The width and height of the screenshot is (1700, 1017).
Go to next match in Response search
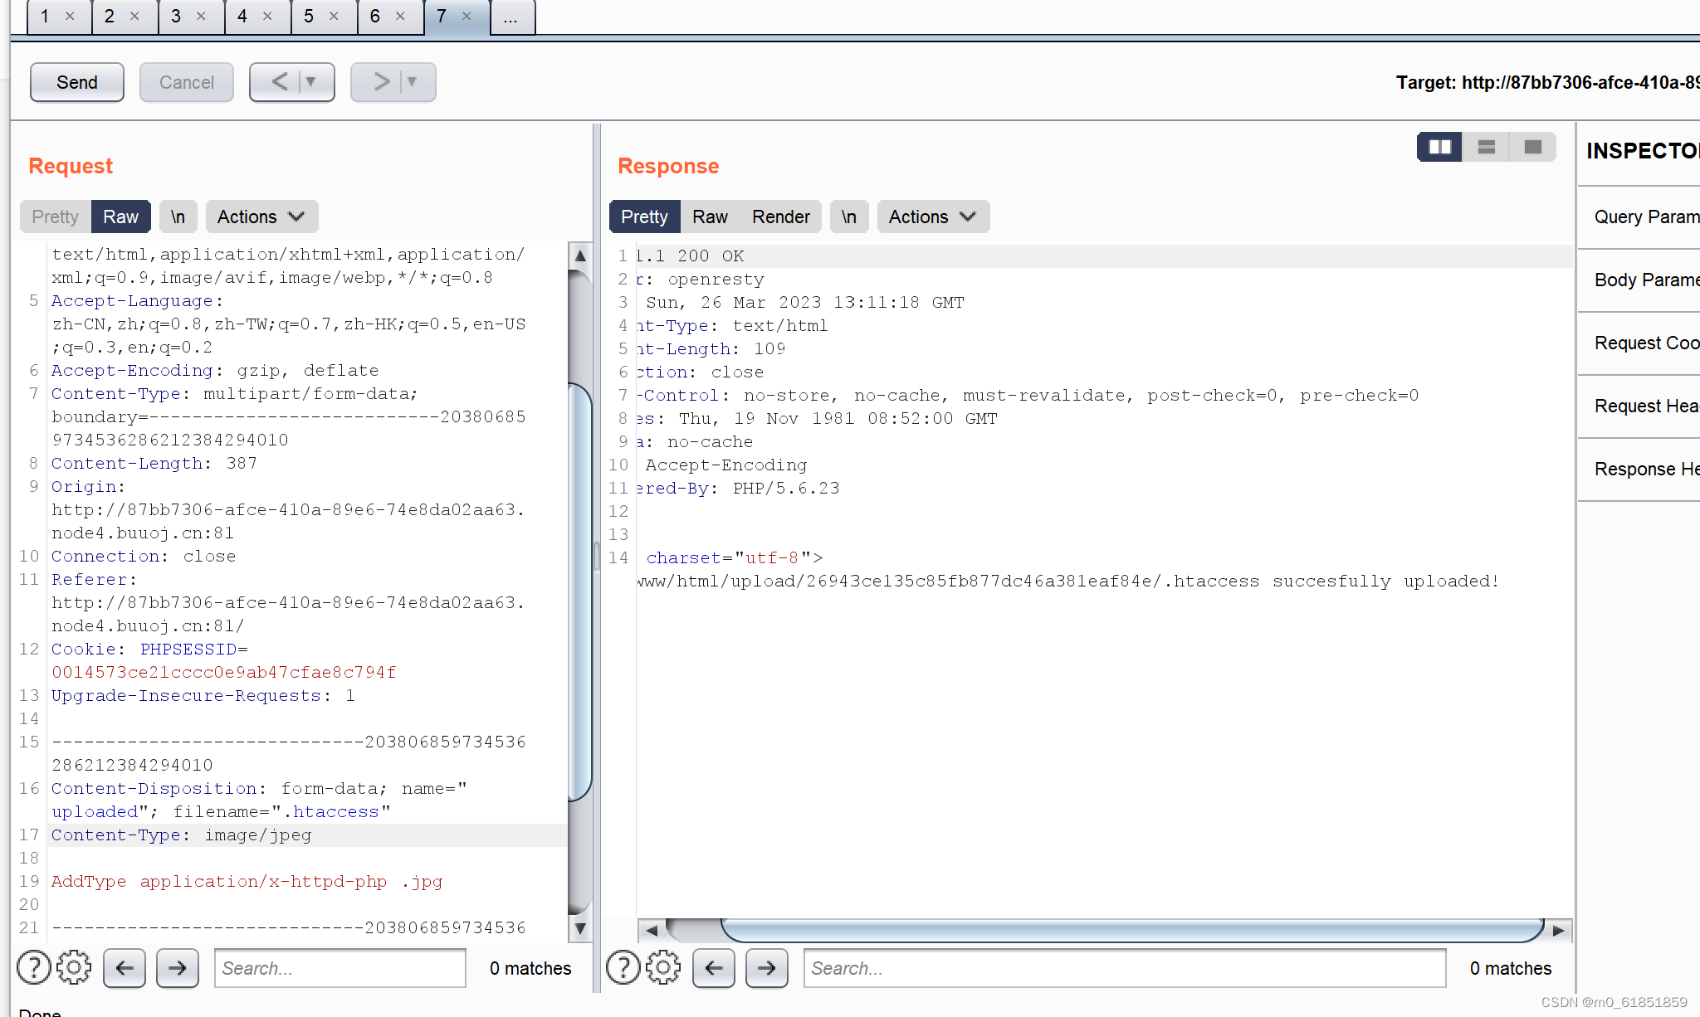point(766,967)
